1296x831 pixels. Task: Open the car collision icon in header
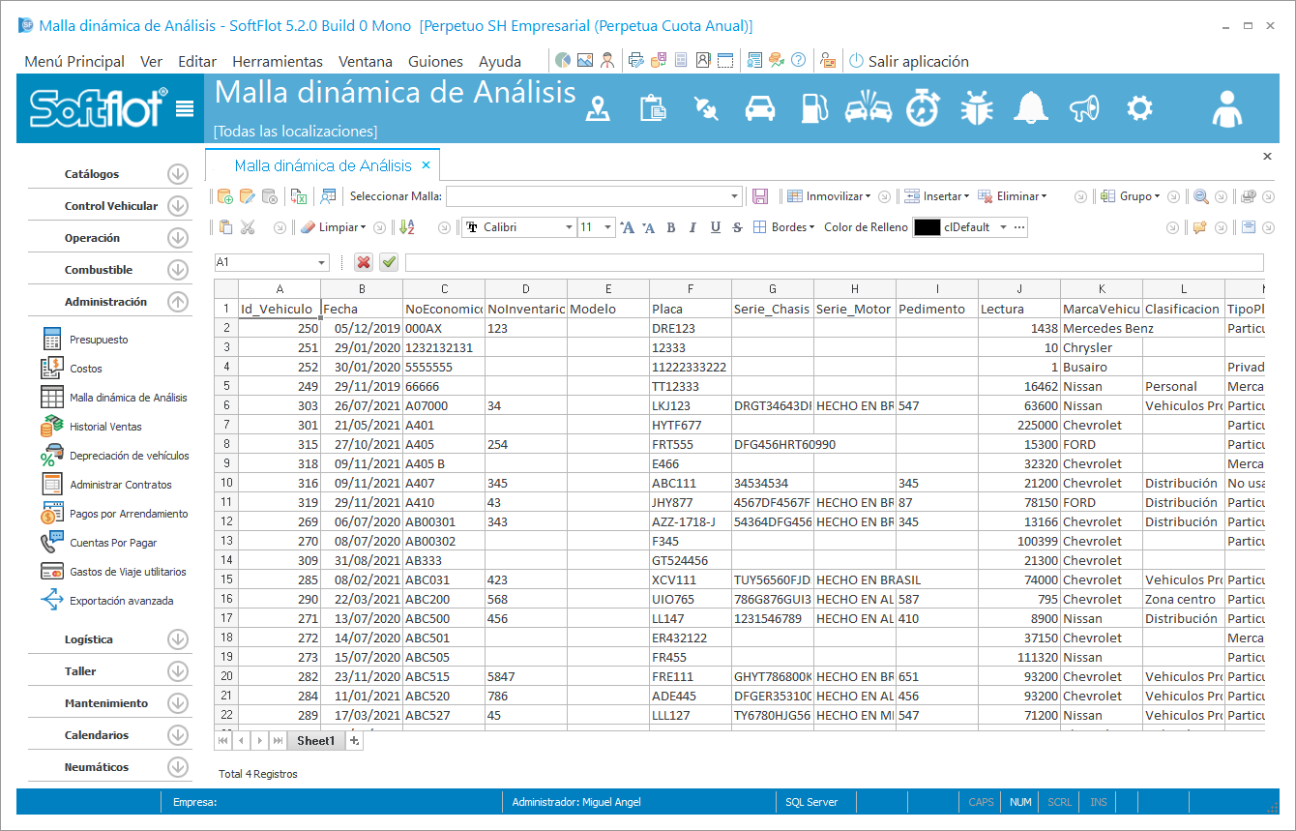pyautogui.click(x=868, y=107)
